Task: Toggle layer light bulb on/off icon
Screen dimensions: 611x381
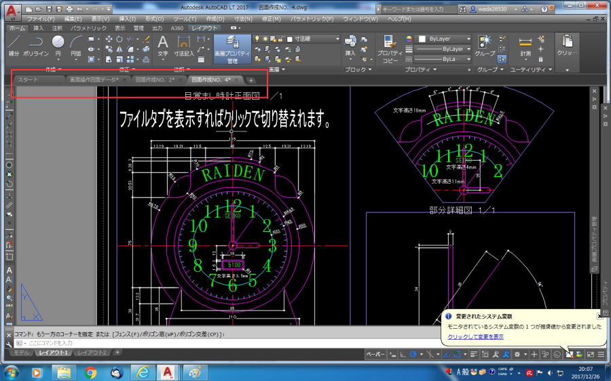Action: pyautogui.click(x=257, y=39)
